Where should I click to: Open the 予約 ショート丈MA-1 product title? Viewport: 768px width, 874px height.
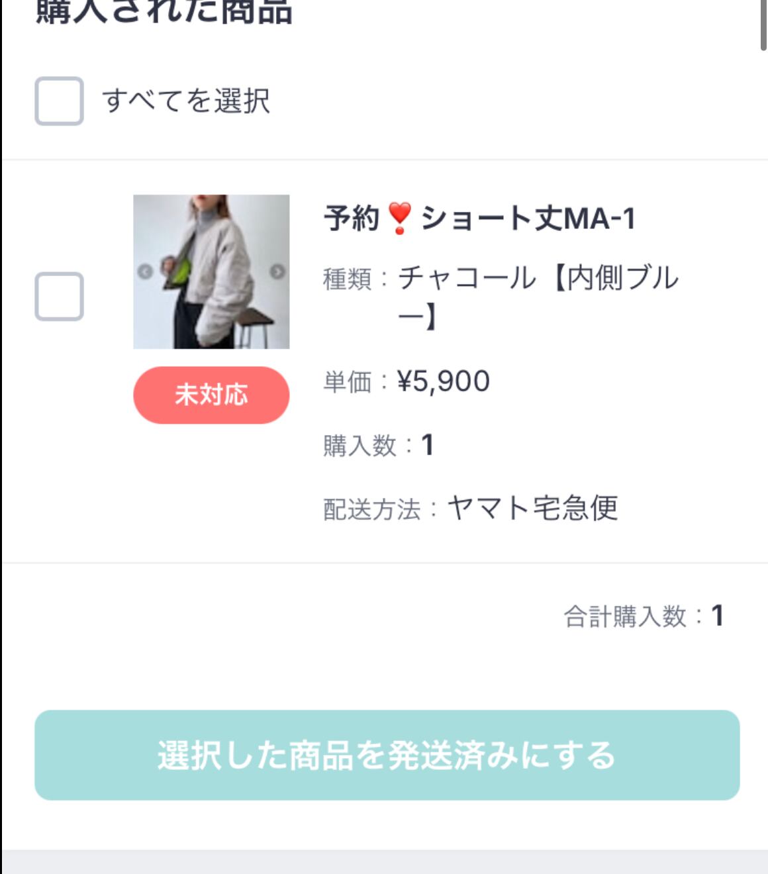[479, 218]
